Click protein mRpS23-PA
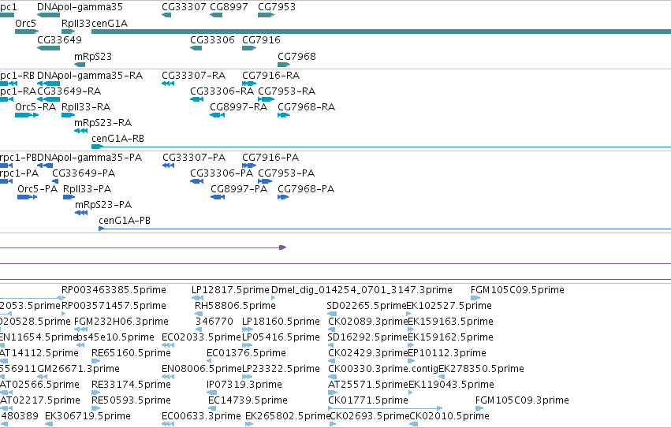Image resolution: width=671 pixels, height=428 pixels. [x=103, y=205]
